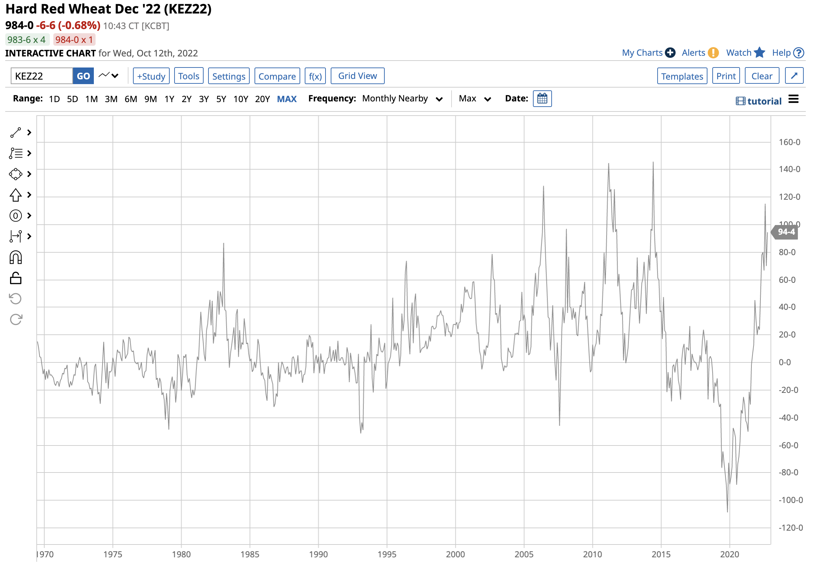This screenshot has width=820, height=585.
Task: Select the trend line drawing tool
Action: pos(15,132)
